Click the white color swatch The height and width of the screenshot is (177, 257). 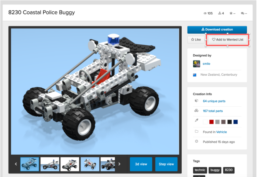(x=205, y=122)
